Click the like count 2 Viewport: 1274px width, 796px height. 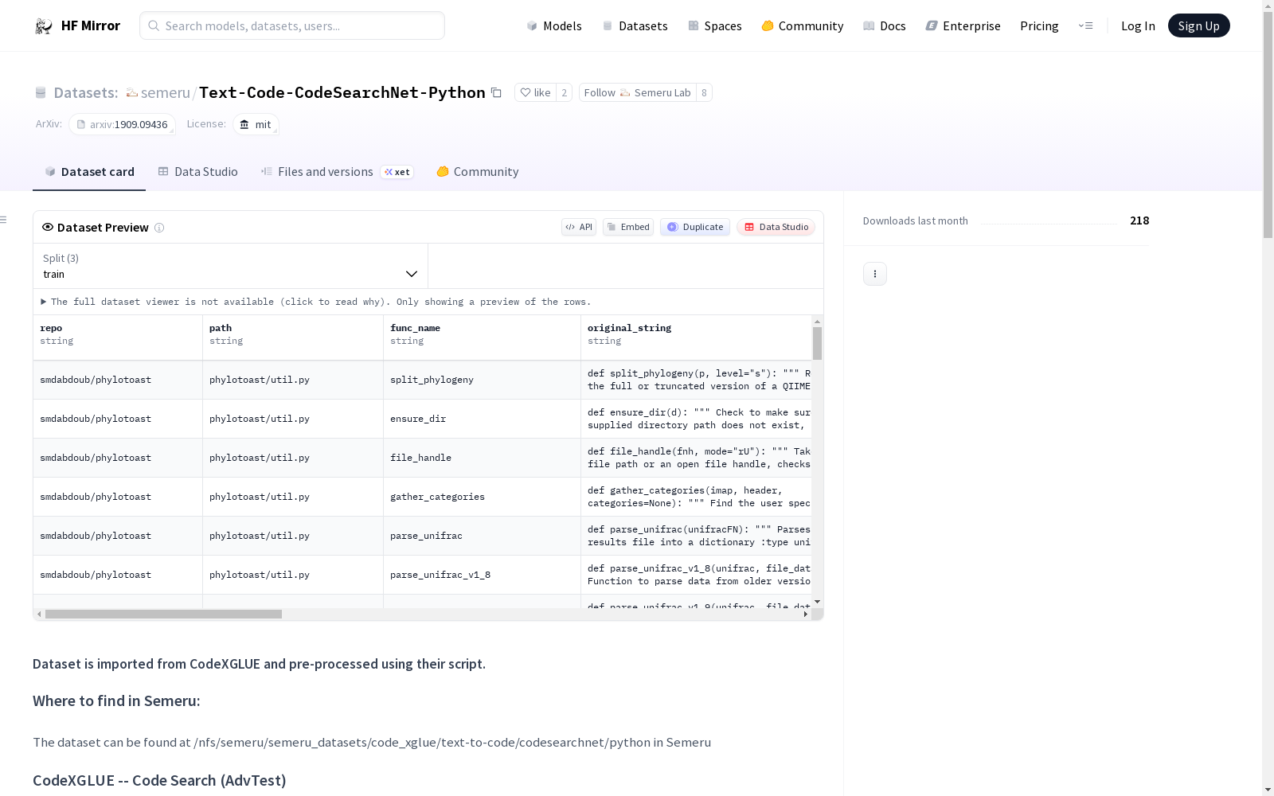click(564, 92)
